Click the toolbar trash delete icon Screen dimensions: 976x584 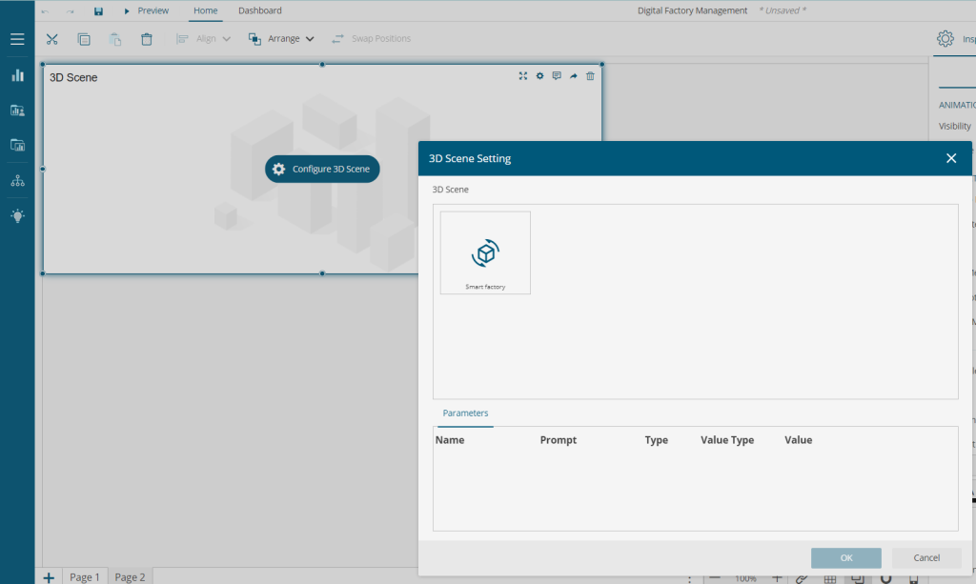[x=146, y=39]
